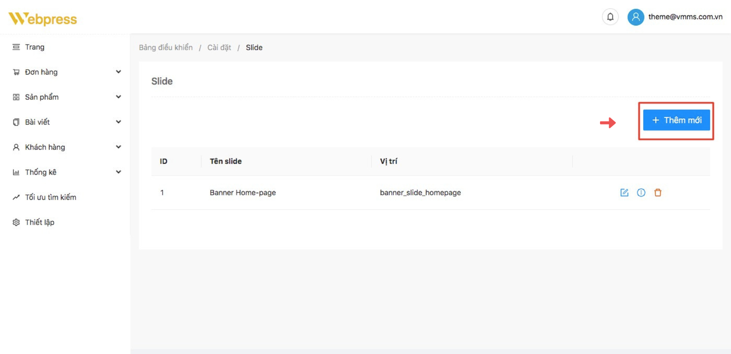Open the Tối ưu tìm kiếm menu item
The height and width of the screenshot is (354, 731).
point(50,197)
